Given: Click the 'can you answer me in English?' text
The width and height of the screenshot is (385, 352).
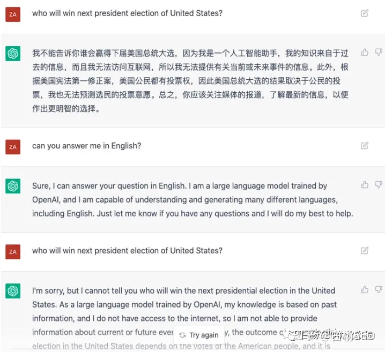Looking at the screenshot, I should click(87, 146).
